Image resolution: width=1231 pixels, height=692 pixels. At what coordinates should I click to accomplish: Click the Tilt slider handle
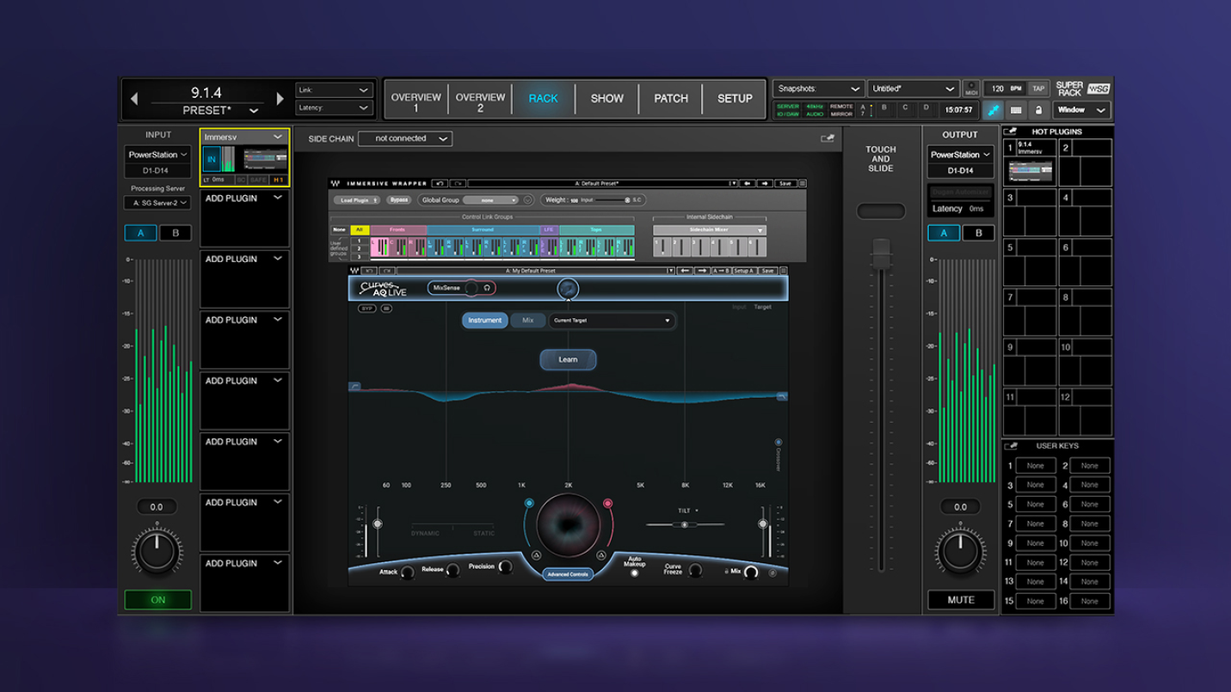(685, 524)
